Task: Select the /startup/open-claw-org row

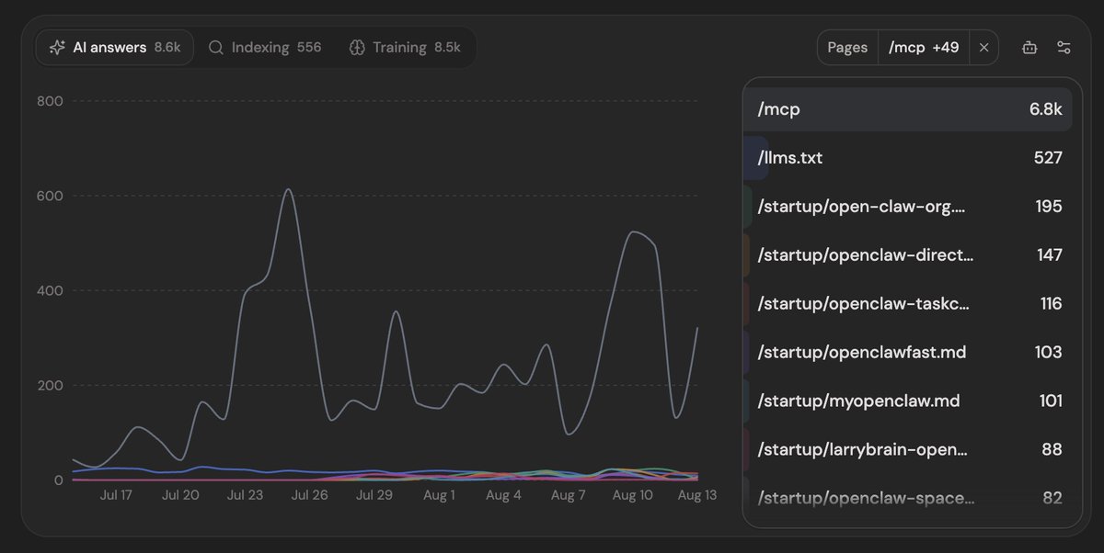Action: pos(908,207)
